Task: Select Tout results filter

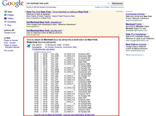Action: tap(10, 12)
